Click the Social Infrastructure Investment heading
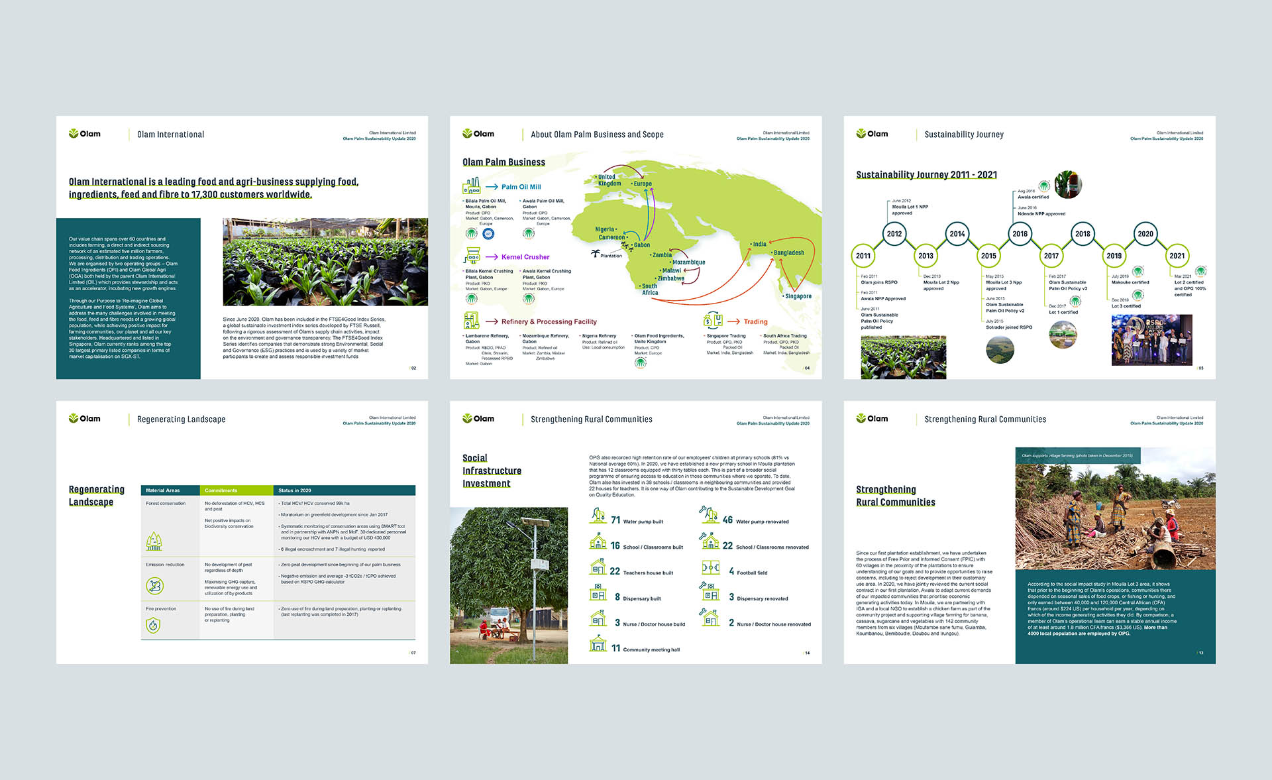The width and height of the screenshot is (1272, 780). tap(492, 471)
